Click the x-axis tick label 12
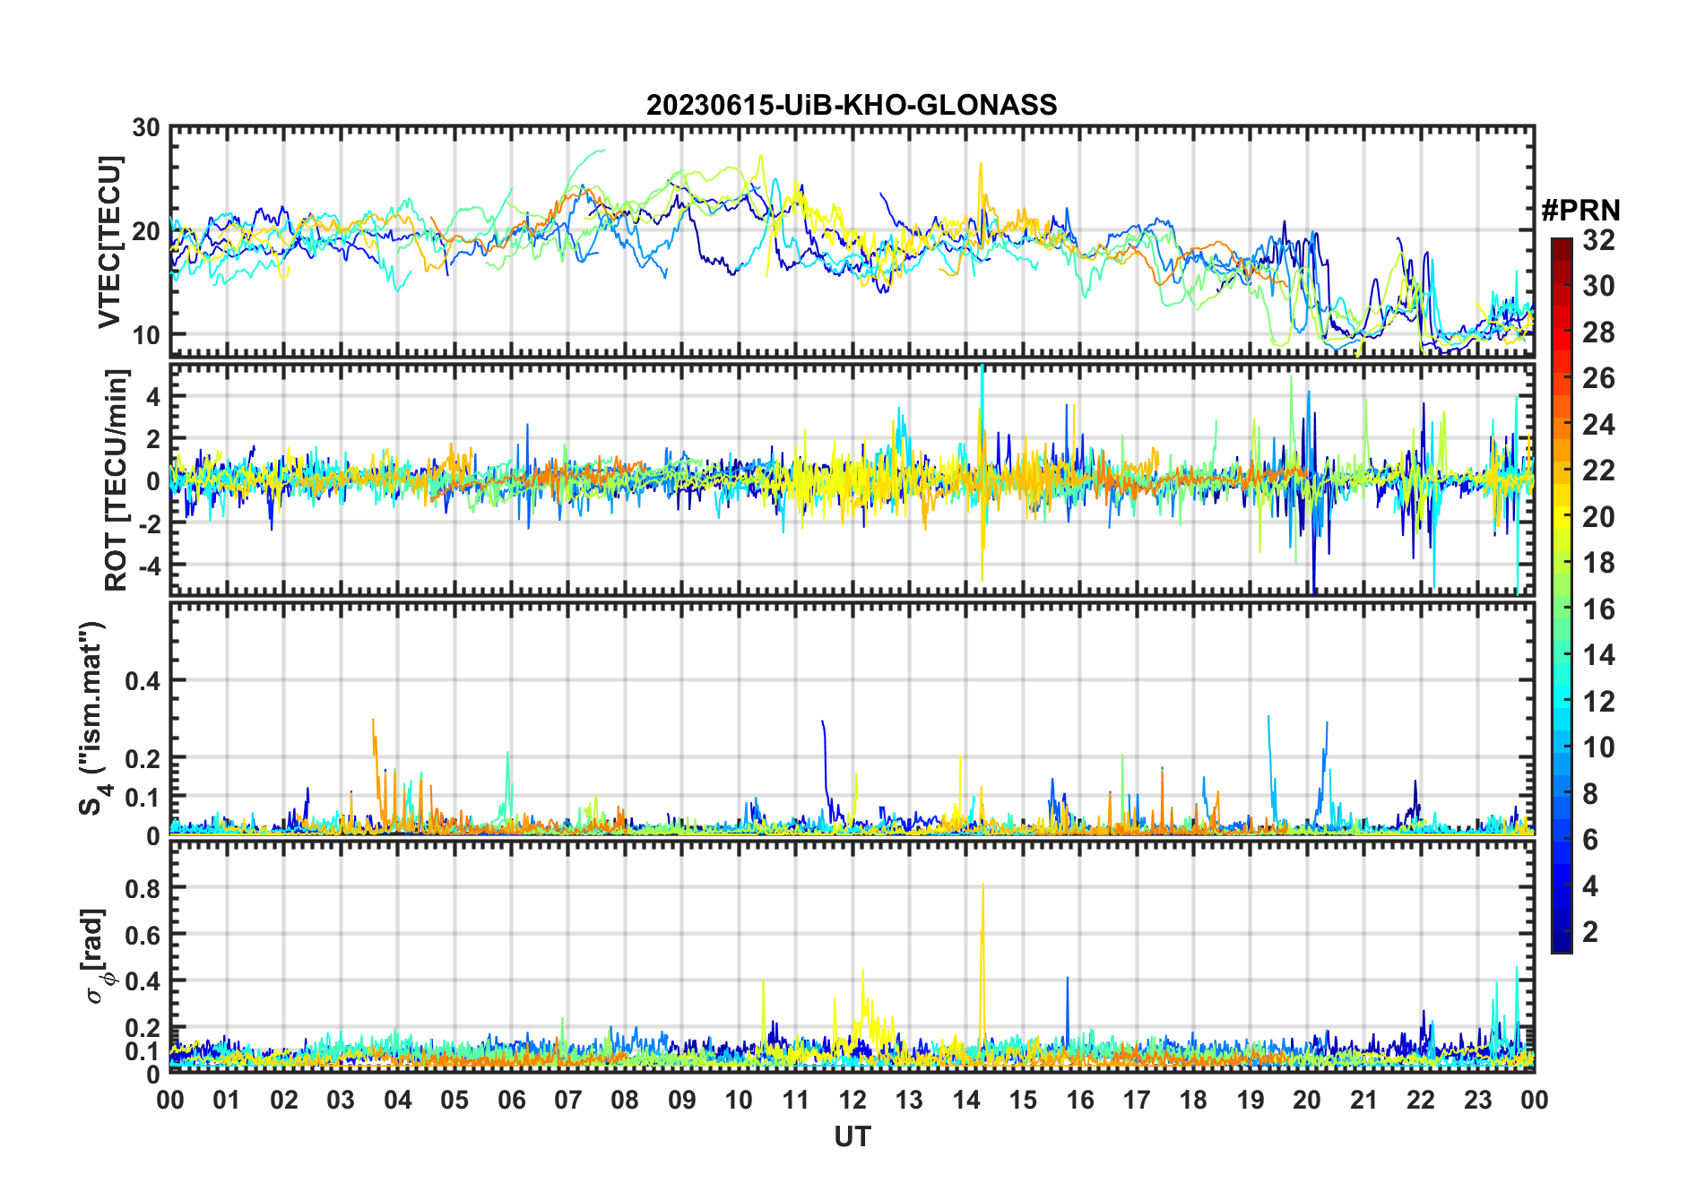1705x1192 pixels. (x=852, y=1100)
